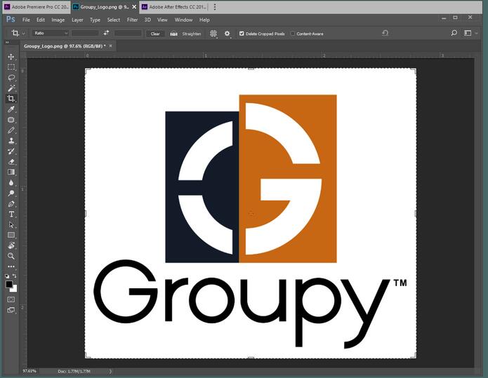The height and width of the screenshot is (378, 488).
Task: Select the Eyedropper tool
Action: point(11,109)
